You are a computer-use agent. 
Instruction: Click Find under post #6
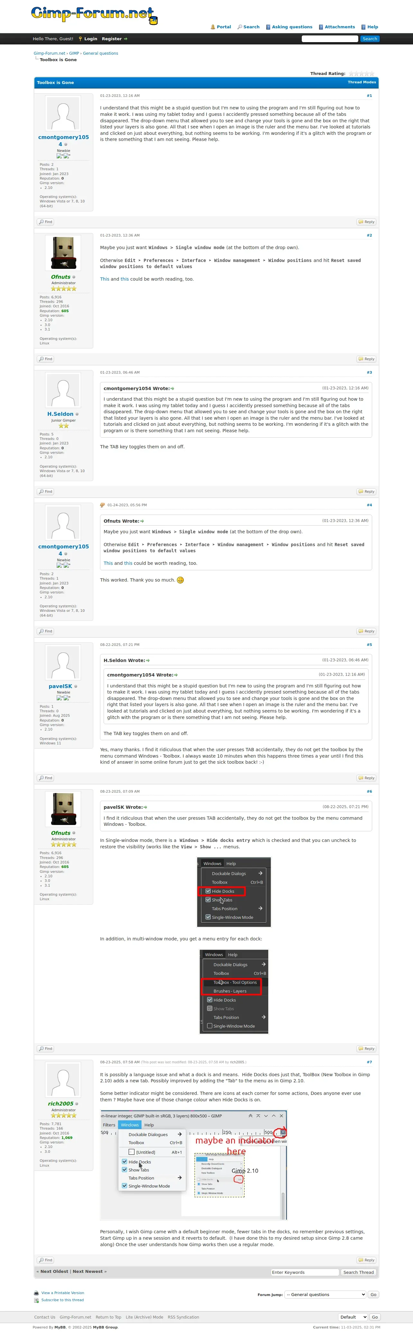coord(46,1049)
